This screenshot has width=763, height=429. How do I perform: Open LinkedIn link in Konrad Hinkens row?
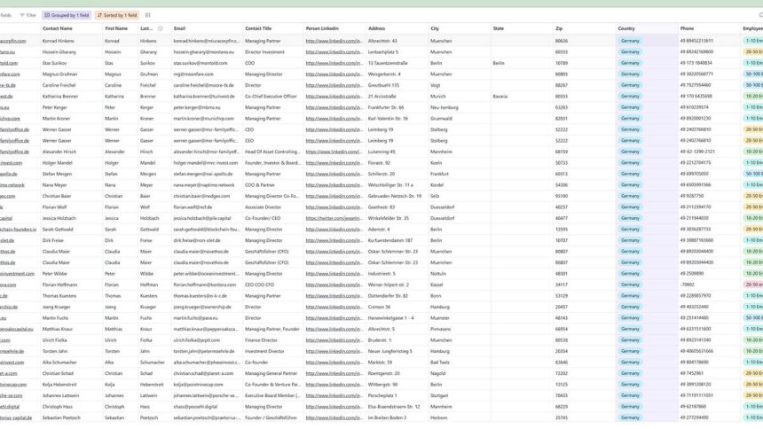click(x=334, y=42)
